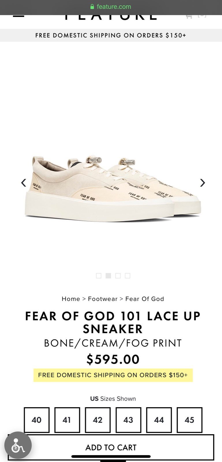Image resolution: width=222 pixels, height=462 pixels.
Task: Choose size 43
Action: [128, 420]
